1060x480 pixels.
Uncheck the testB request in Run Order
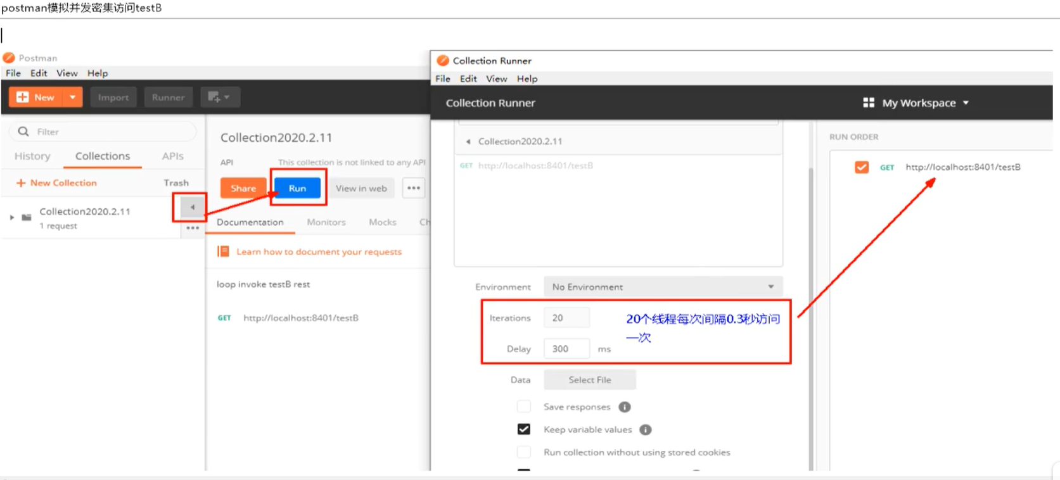coord(862,167)
